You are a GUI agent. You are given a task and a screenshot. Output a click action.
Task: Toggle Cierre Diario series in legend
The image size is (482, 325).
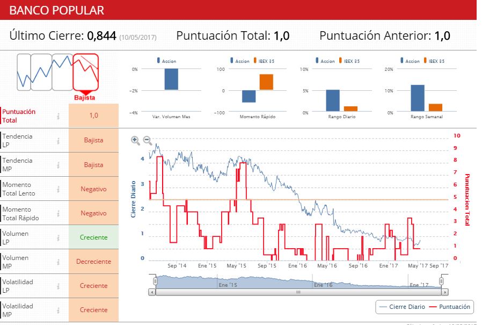[x=403, y=307]
